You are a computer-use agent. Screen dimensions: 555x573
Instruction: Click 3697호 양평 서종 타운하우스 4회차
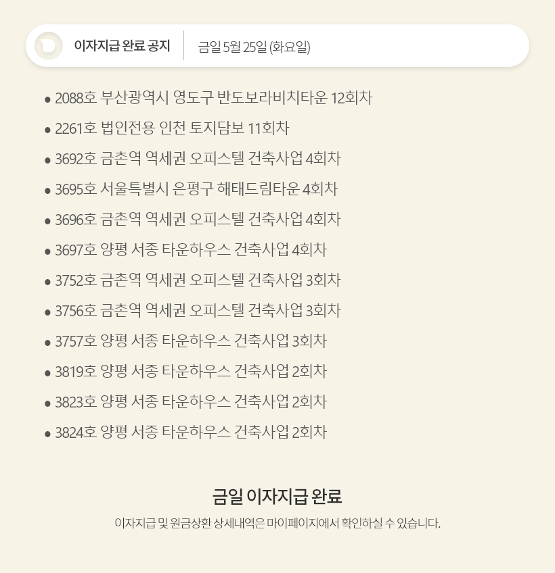[x=191, y=249]
